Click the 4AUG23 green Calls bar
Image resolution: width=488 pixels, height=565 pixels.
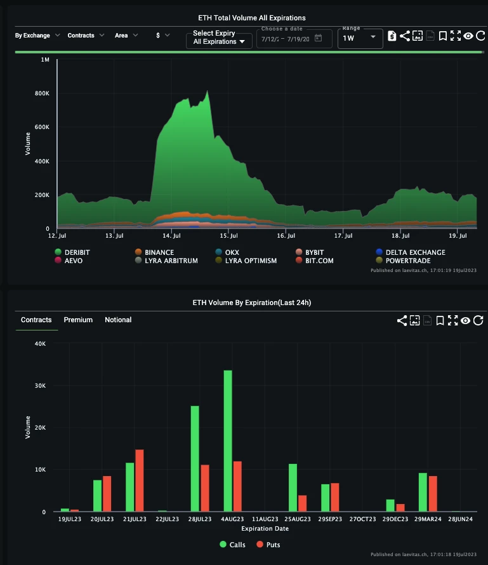(228, 440)
